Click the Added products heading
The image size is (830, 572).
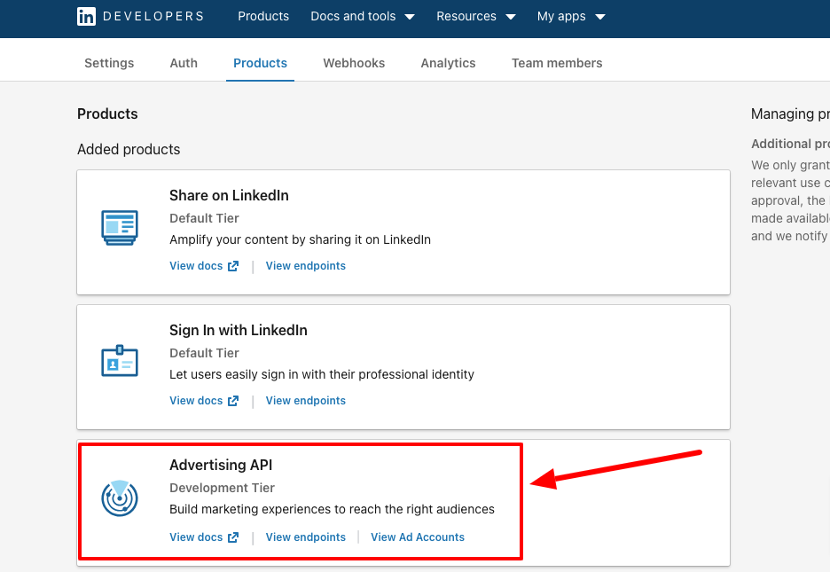[x=129, y=150]
